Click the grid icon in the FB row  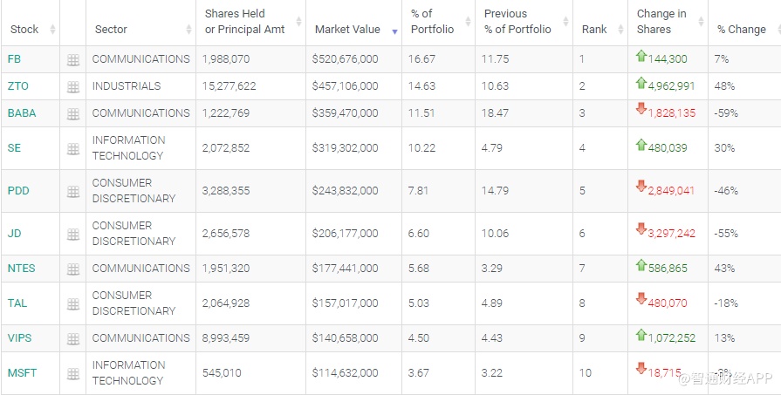tap(73, 60)
